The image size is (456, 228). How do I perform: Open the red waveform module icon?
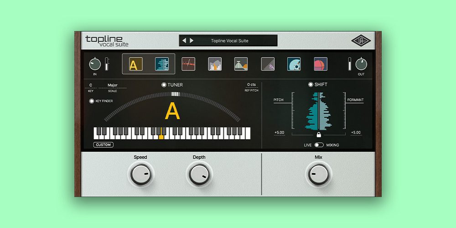[x=188, y=64]
